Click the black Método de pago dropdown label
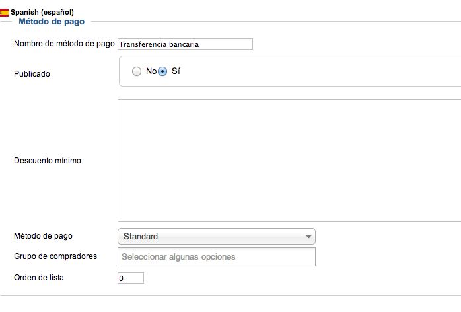This screenshot has width=461, height=312. coord(43,236)
